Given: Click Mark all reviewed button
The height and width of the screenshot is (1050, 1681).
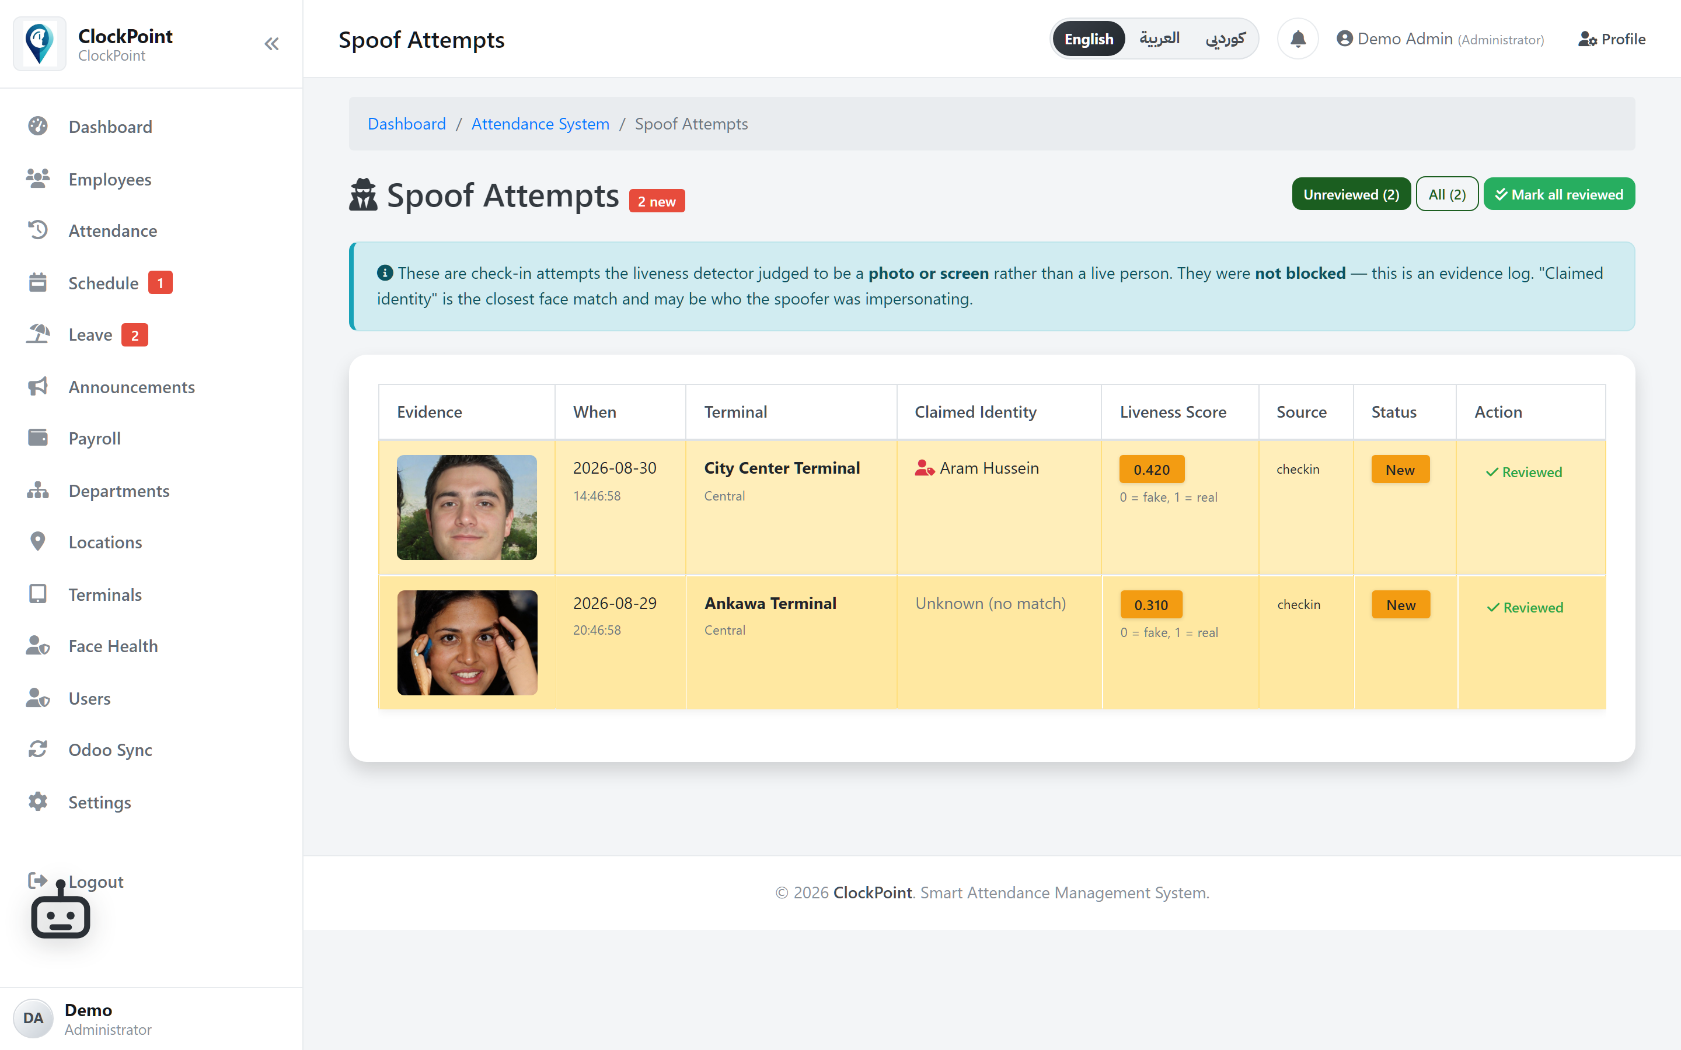Looking at the screenshot, I should 1560,194.
